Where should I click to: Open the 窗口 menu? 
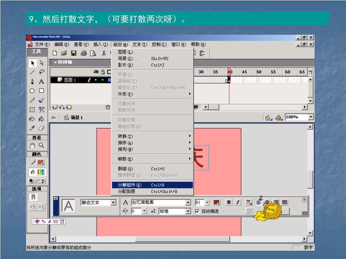click(x=179, y=45)
